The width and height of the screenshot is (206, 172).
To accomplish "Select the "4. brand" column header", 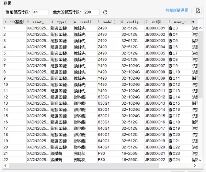I will 85,22.
